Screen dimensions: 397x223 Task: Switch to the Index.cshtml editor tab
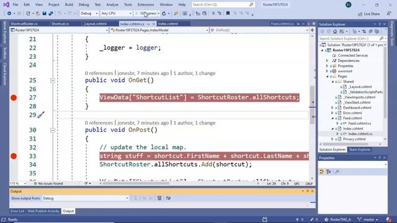(168, 24)
